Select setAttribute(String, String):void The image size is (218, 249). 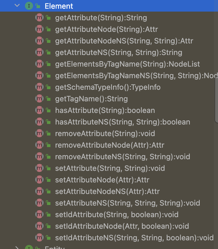[110, 168]
